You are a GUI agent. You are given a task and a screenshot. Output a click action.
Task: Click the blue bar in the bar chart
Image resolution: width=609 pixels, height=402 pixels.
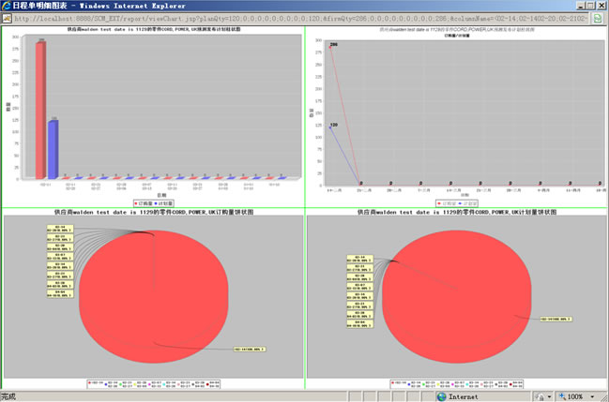click(53, 148)
